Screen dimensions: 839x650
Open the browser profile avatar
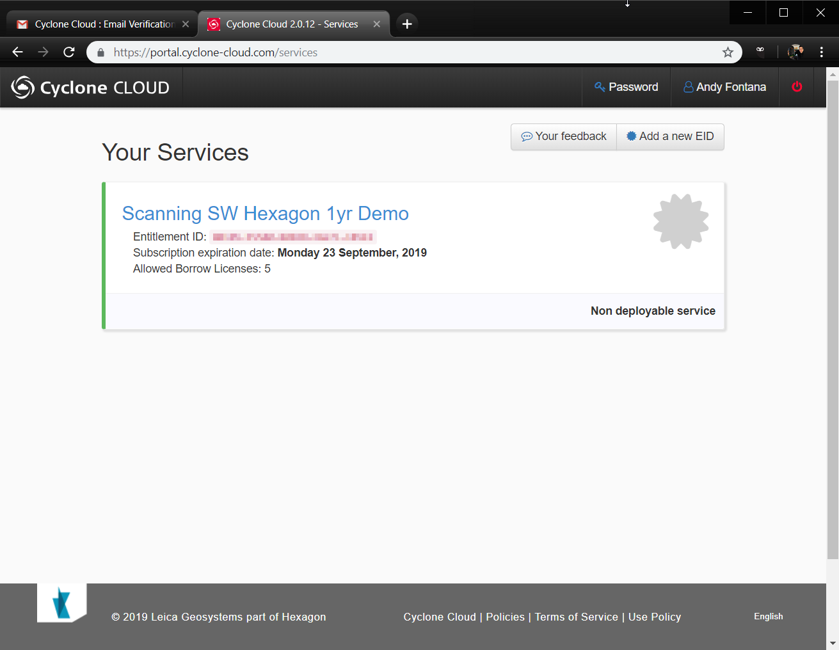[x=795, y=52]
